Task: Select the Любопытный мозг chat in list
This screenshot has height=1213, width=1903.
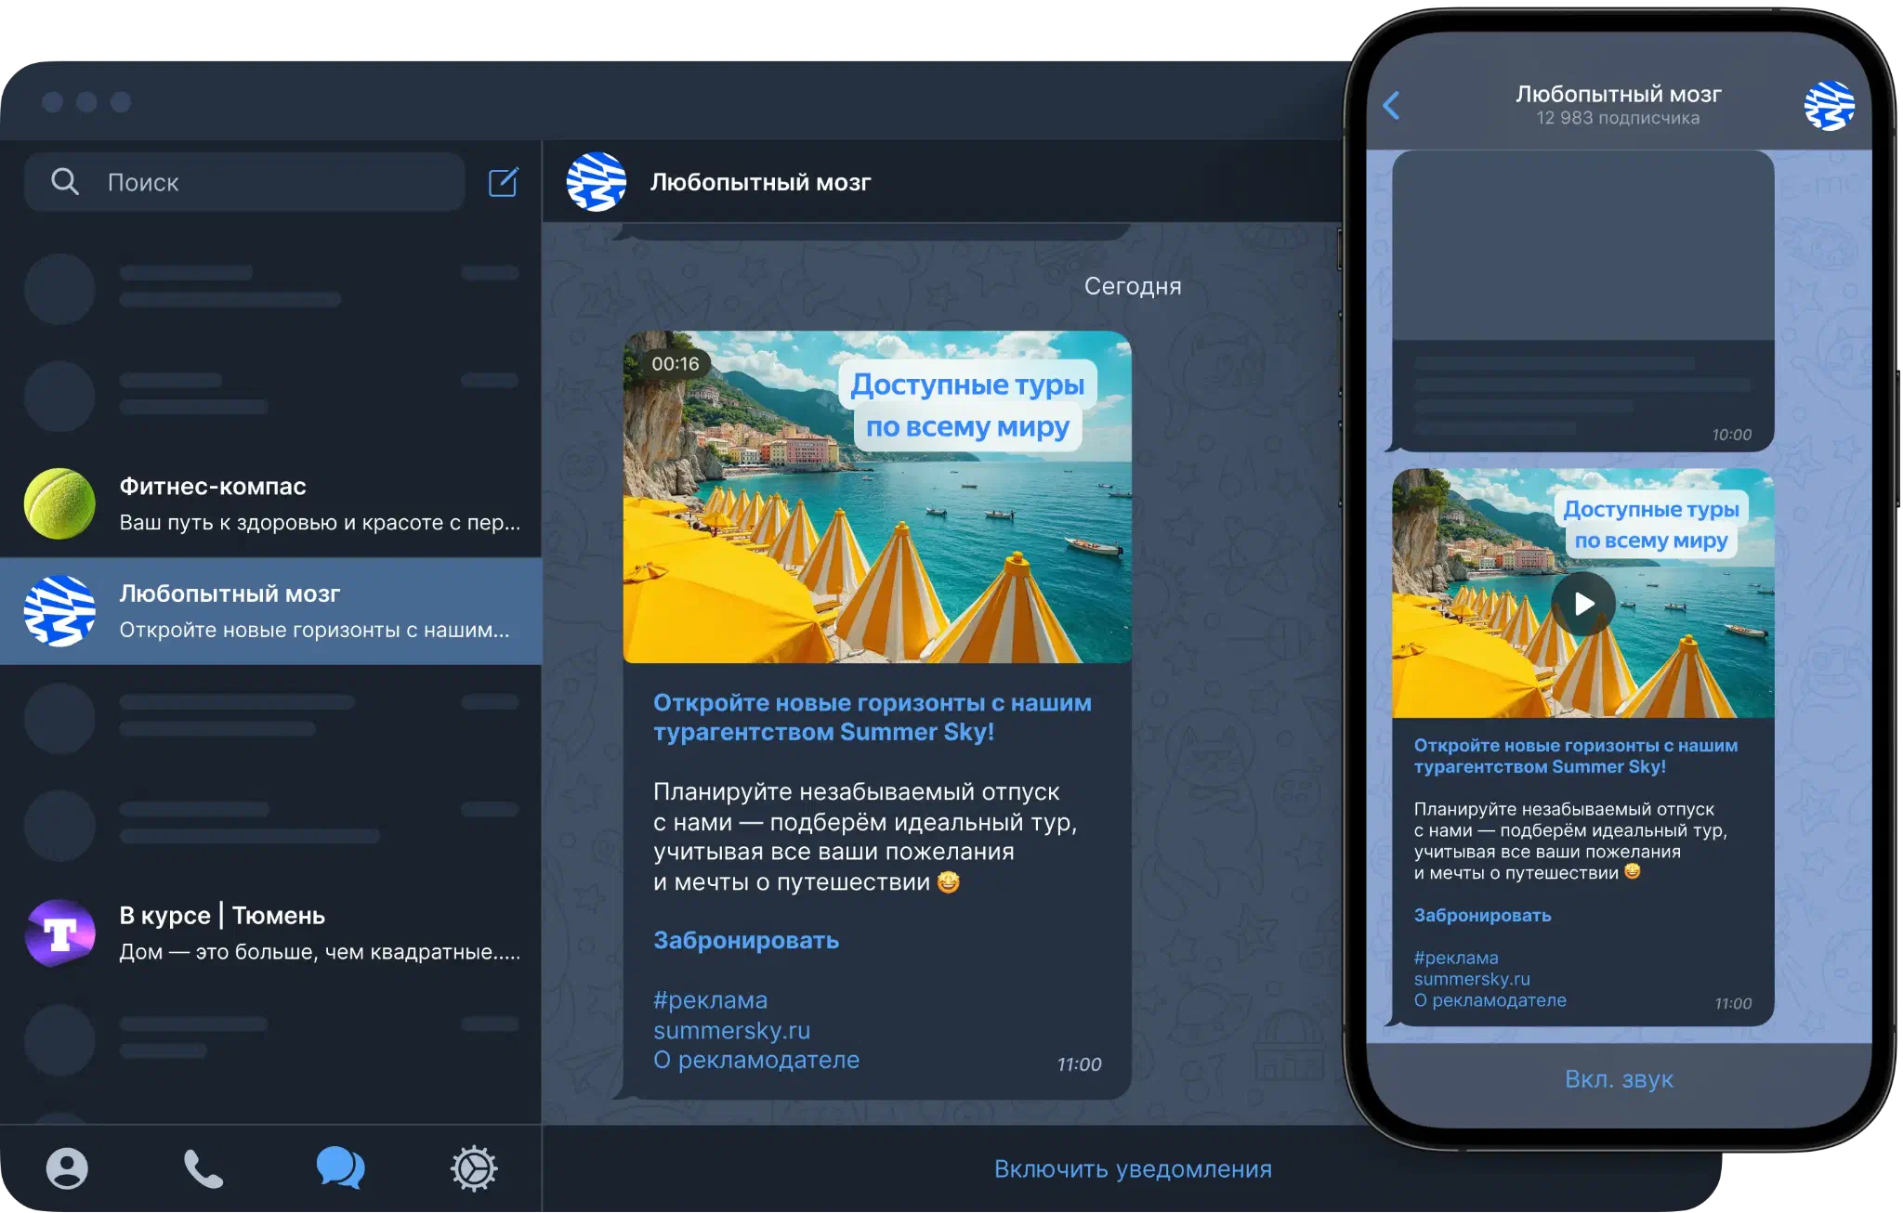Action: click(270, 611)
